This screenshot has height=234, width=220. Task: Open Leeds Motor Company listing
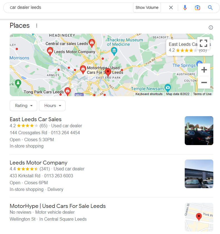click(x=39, y=163)
